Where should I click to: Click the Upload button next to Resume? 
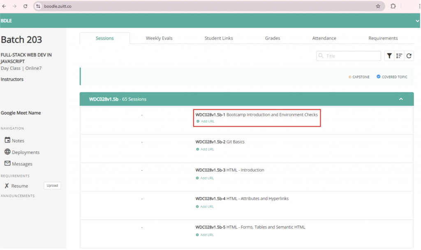(x=52, y=186)
